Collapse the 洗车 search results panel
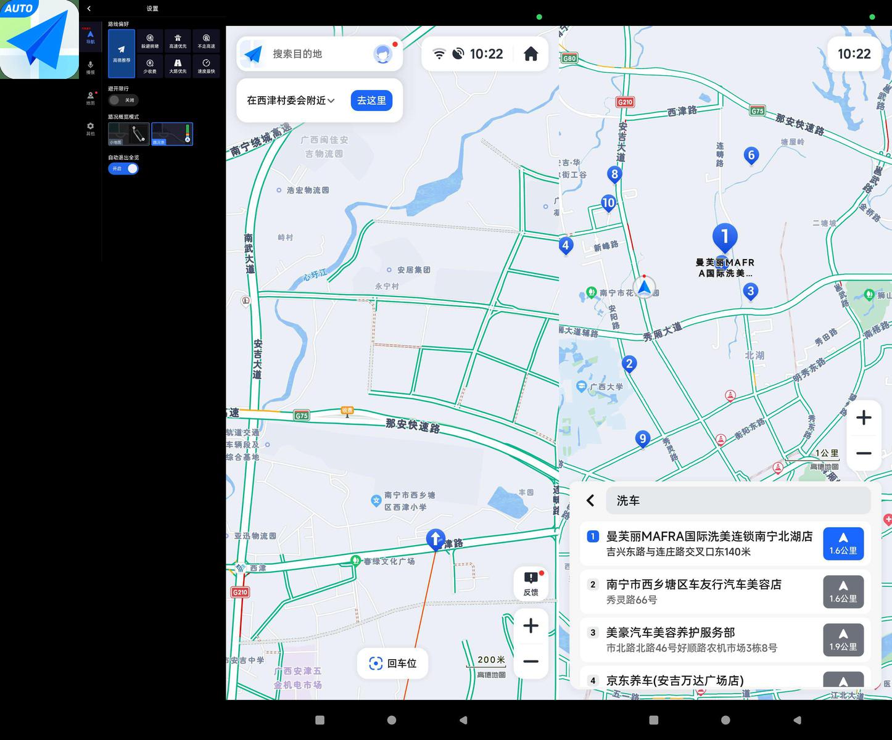This screenshot has height=740, width=892. click(x=590, y=500)
